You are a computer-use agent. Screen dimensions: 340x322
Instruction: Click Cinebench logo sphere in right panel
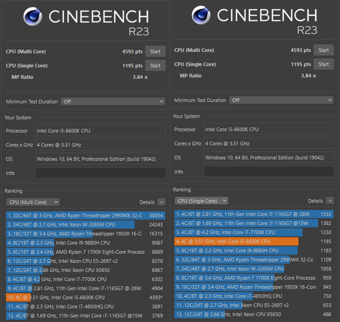[201, 15]
